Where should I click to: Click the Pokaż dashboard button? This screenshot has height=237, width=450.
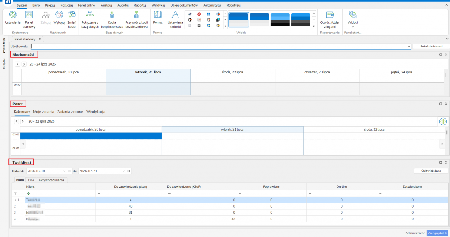point(431,47)
